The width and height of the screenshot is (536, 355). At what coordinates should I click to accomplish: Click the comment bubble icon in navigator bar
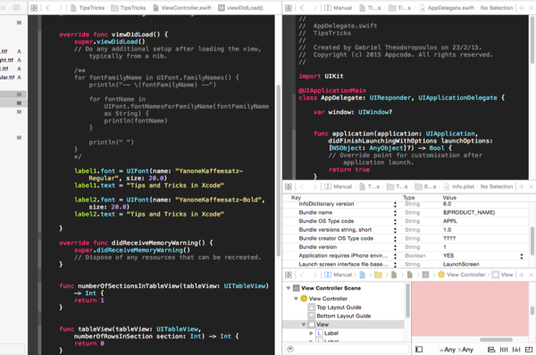16,7
